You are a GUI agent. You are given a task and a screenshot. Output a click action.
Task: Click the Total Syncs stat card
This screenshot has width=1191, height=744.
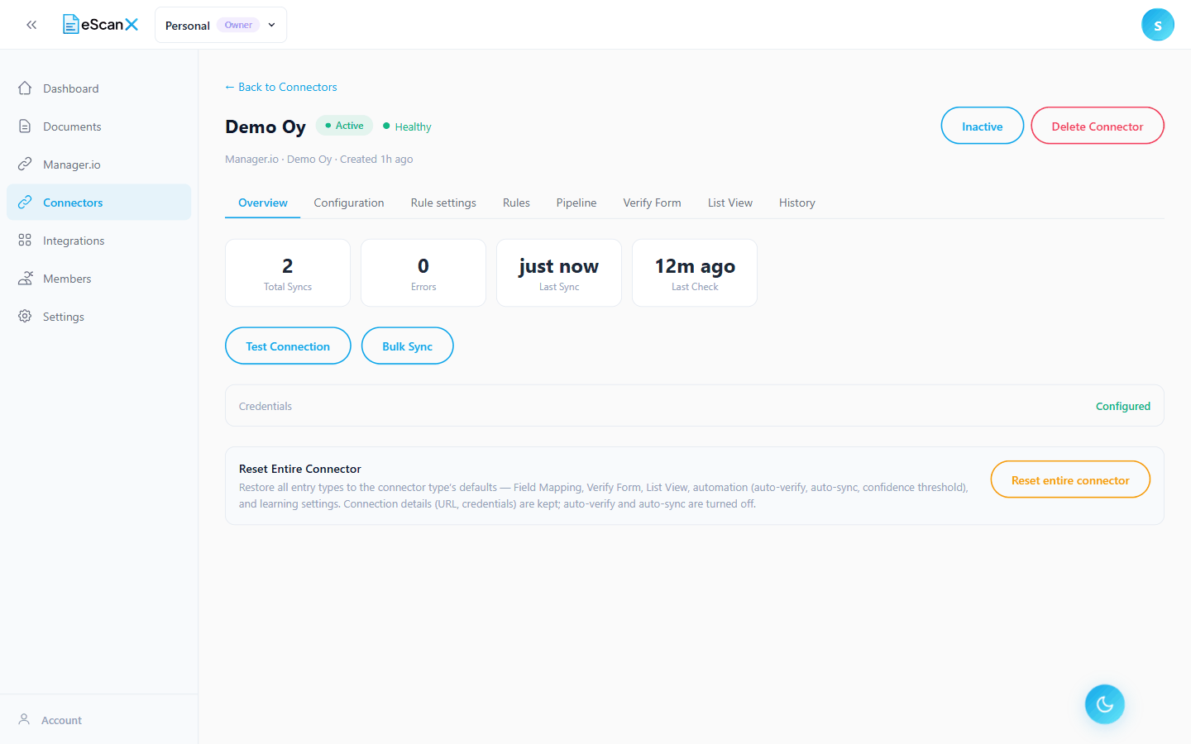pyautogui.click(x=288, y=273)
